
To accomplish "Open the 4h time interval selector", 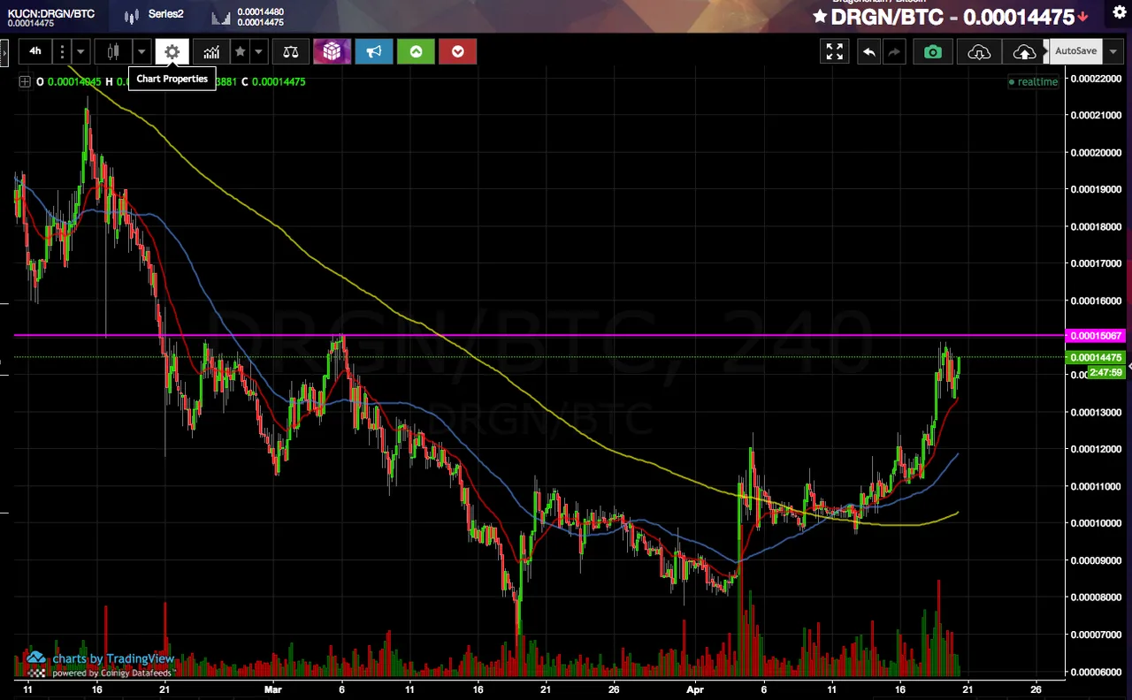I will click(x=35, y=51).
